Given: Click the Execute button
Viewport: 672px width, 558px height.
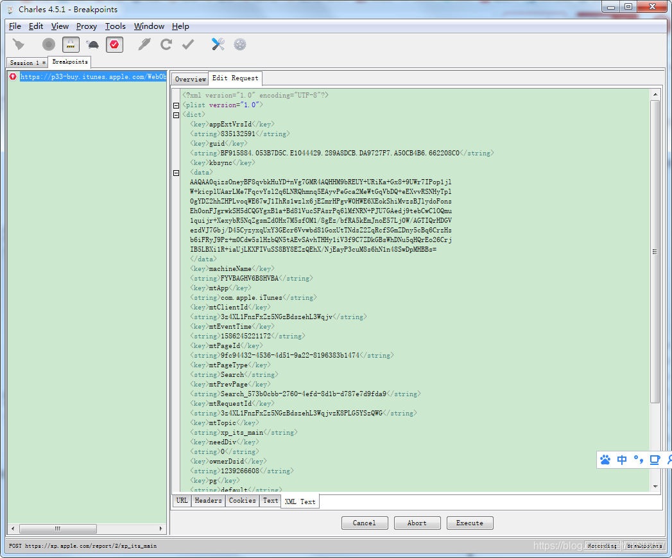Looking at the screenshot, I should pyautogui.click(x=470, y=523).
